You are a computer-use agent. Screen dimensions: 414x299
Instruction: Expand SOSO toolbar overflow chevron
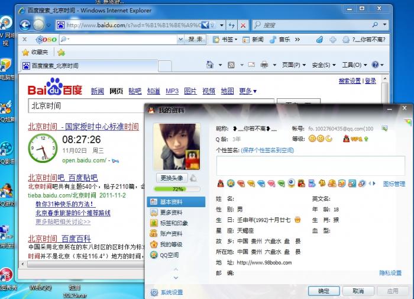297,40
